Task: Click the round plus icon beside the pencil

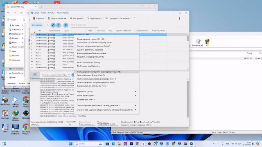Action: click(x=58, y=25)
